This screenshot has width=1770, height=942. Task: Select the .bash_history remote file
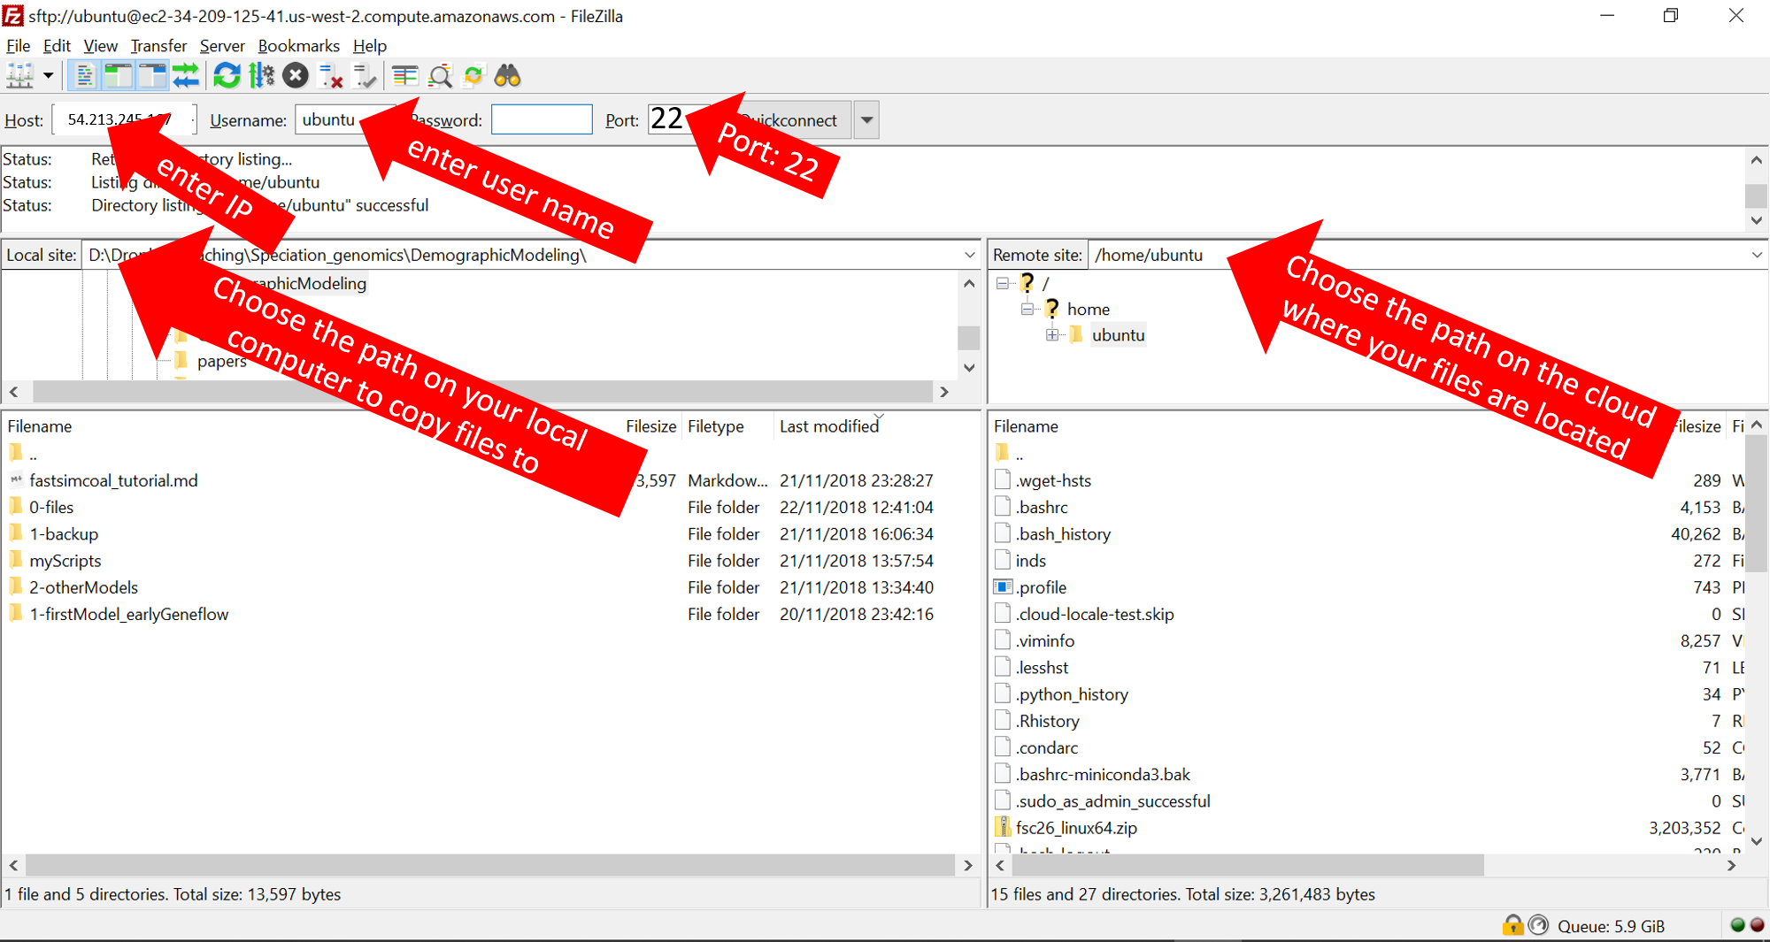click(1063, 533)
